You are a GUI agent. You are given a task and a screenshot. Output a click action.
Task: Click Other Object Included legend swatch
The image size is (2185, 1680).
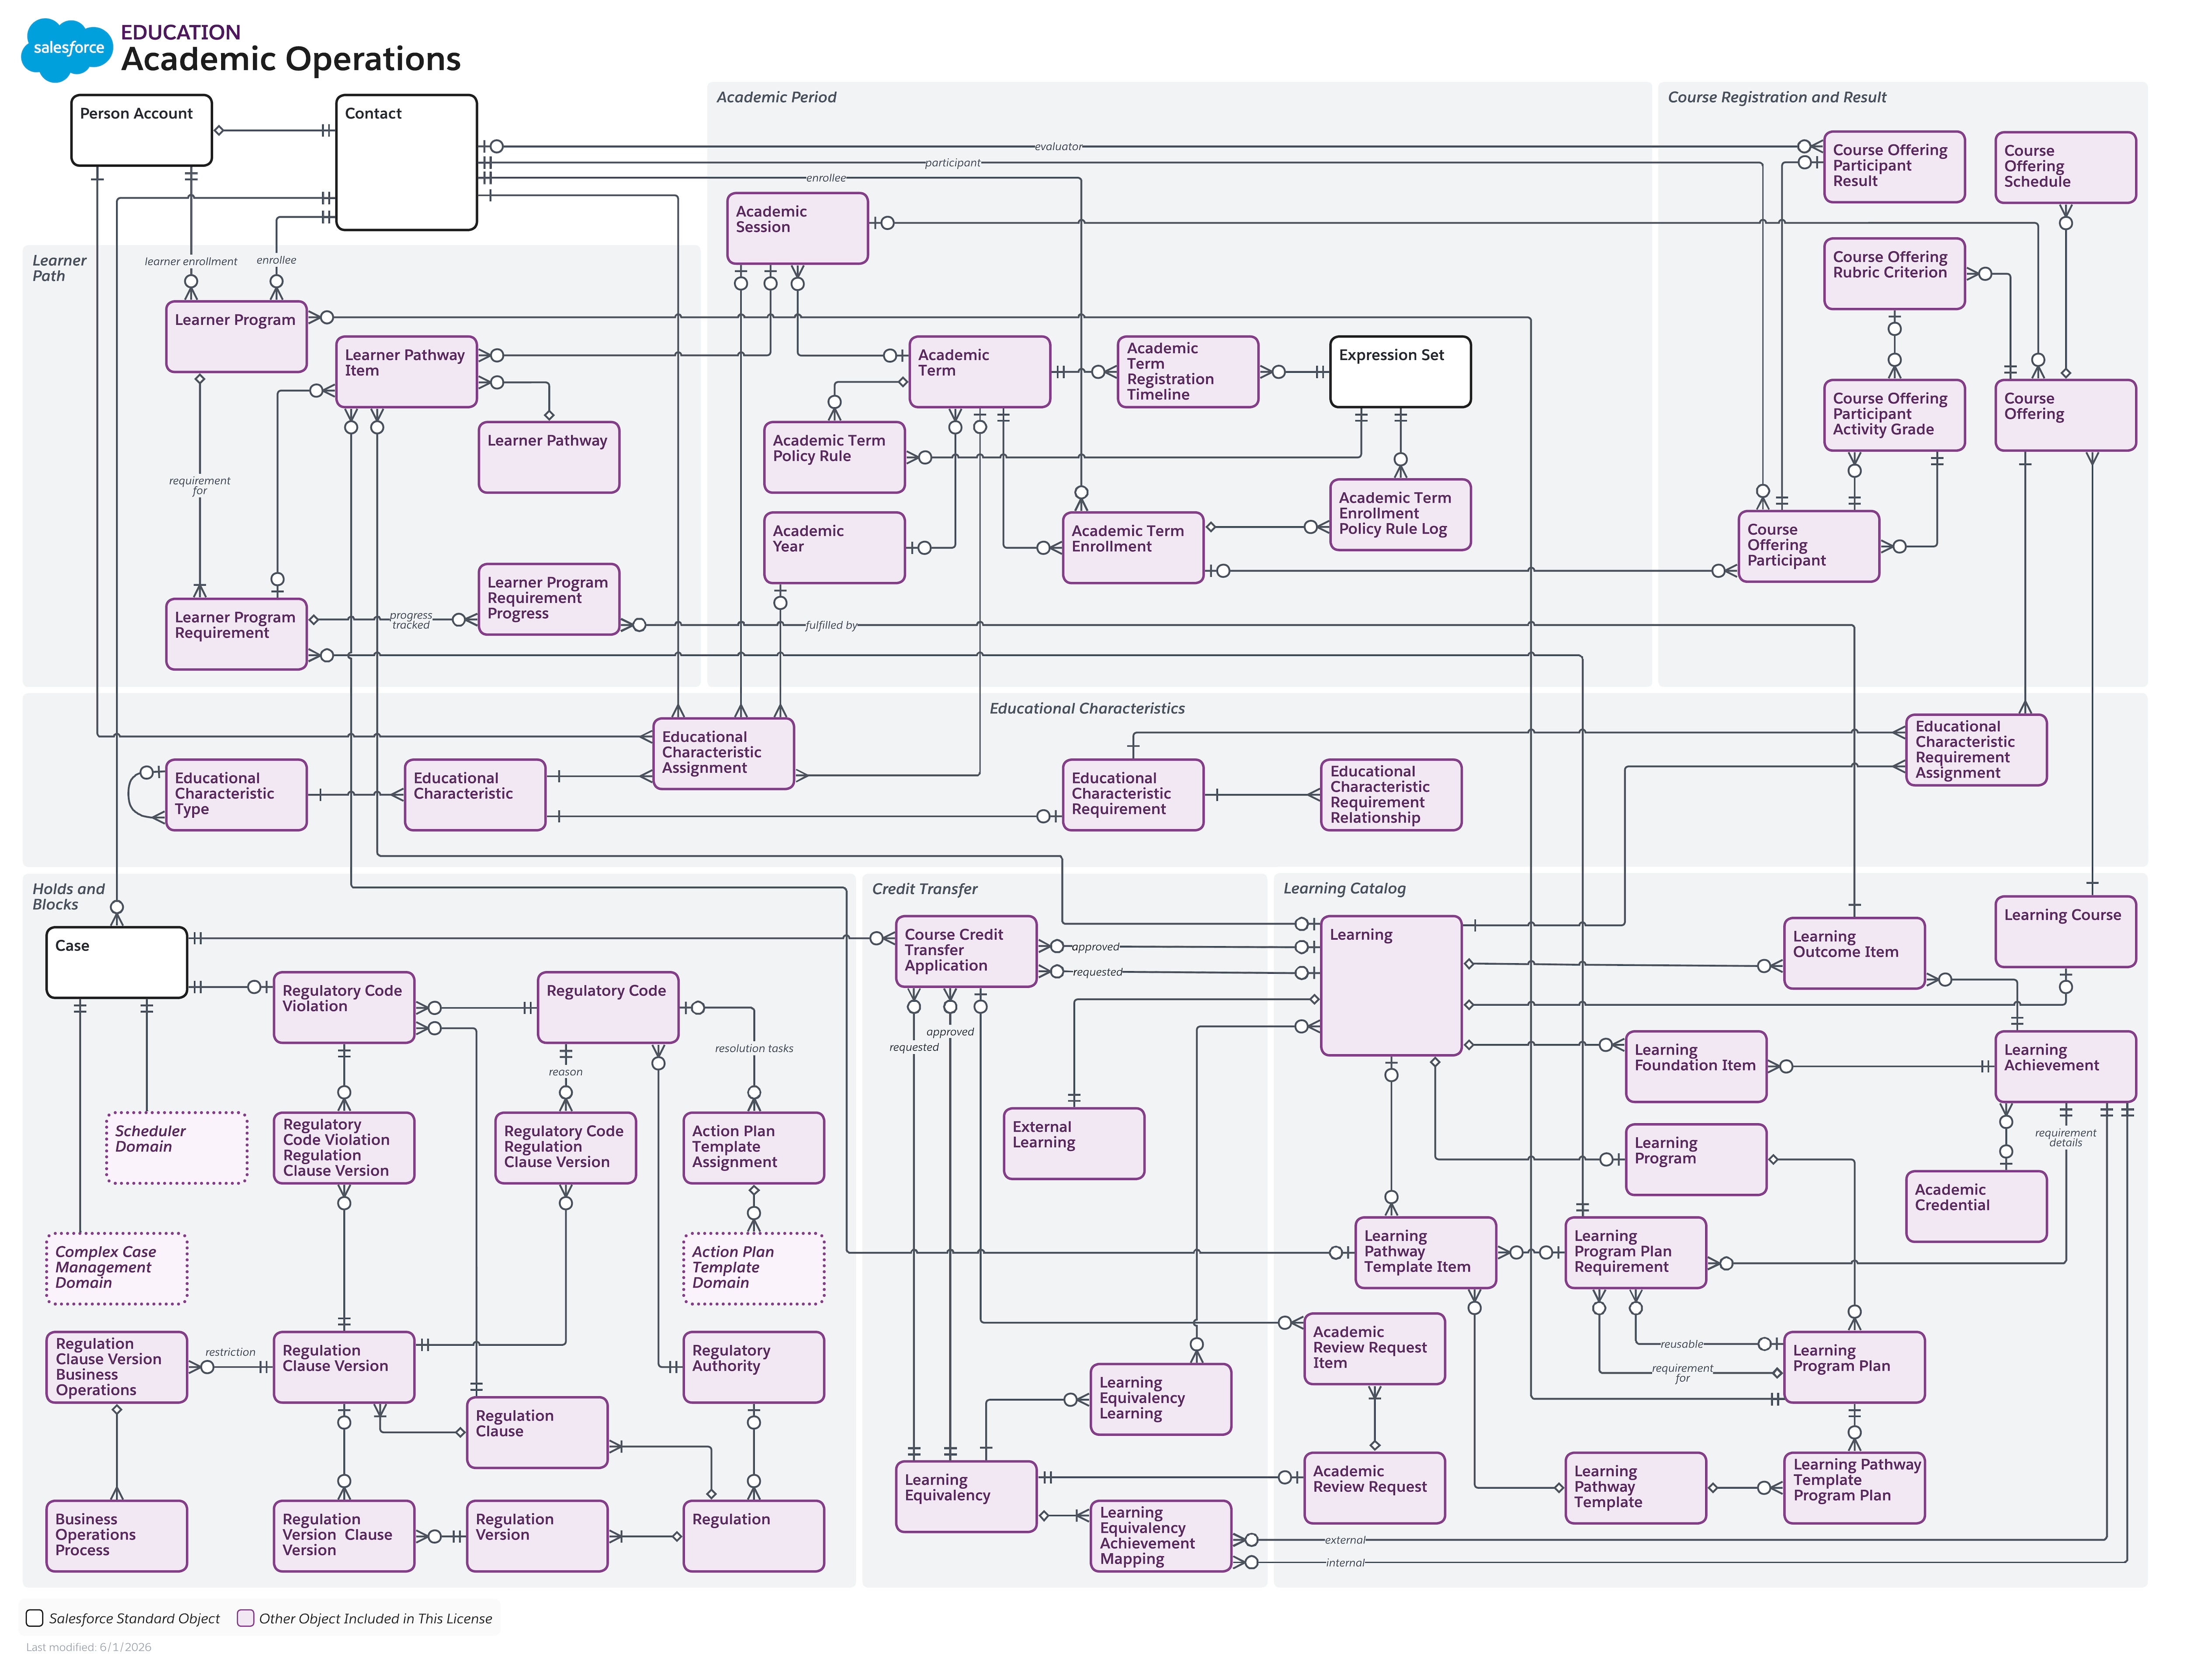pos(245,1618)
